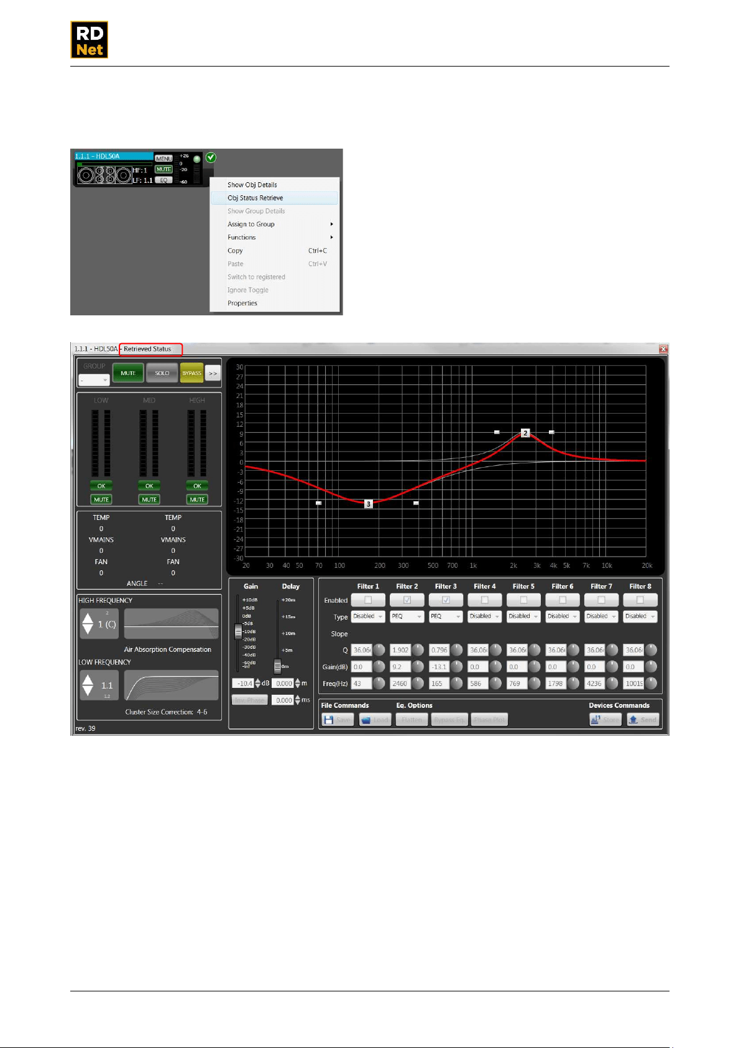
Task: Open the Filter 5 Type dropdown
Action: tap(523, 616)
